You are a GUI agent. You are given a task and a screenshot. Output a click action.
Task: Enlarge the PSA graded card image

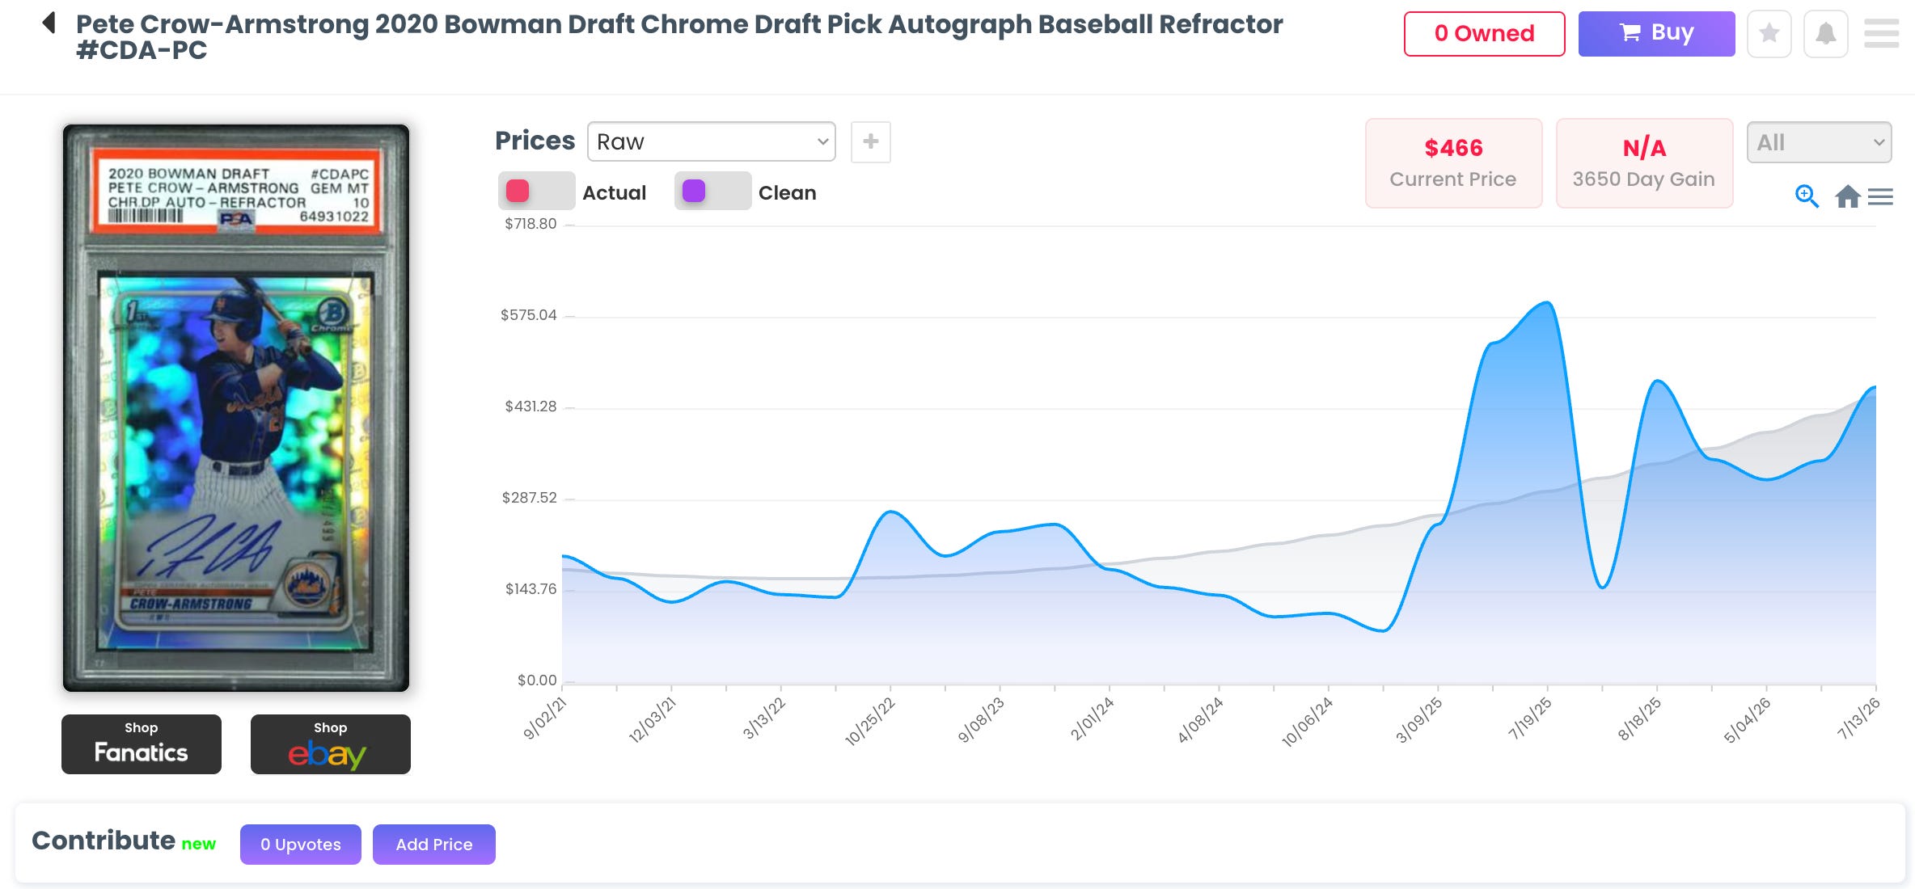tap(236, 408)
